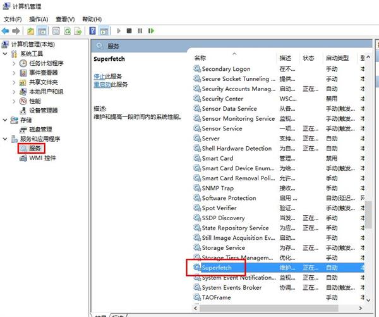Expand the 本地用户和组 node chevron
The height and width of the screenshot is (317, 379).
pos(14,92)
